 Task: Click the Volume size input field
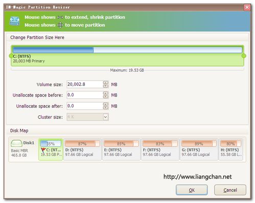[85, 85]
